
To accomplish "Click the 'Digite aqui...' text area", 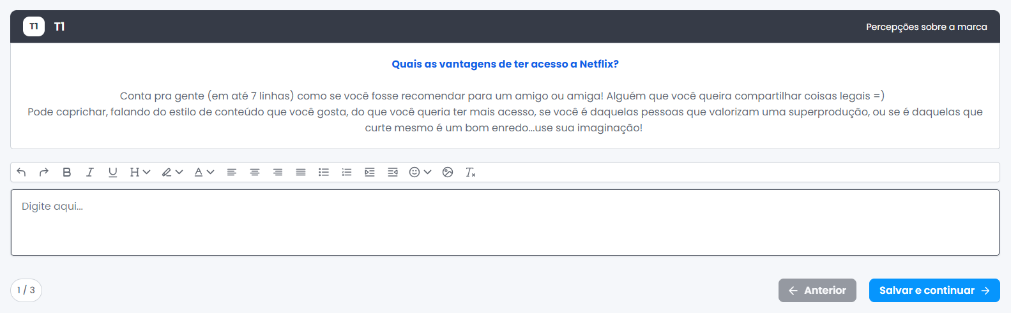I will click(505, 222).
